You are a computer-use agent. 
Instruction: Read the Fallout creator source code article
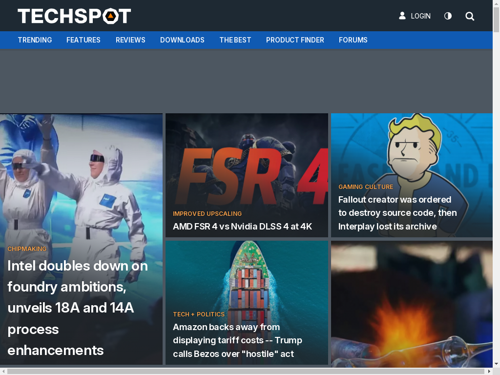point(397,213)
